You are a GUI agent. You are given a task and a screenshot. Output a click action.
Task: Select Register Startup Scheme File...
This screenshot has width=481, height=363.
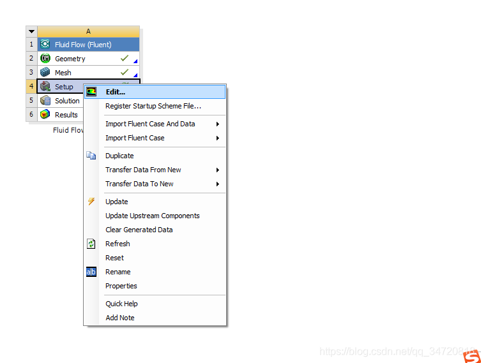(155, 106)
